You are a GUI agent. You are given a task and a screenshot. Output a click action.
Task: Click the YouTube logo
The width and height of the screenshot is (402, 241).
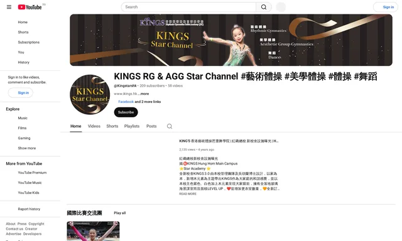30,7
